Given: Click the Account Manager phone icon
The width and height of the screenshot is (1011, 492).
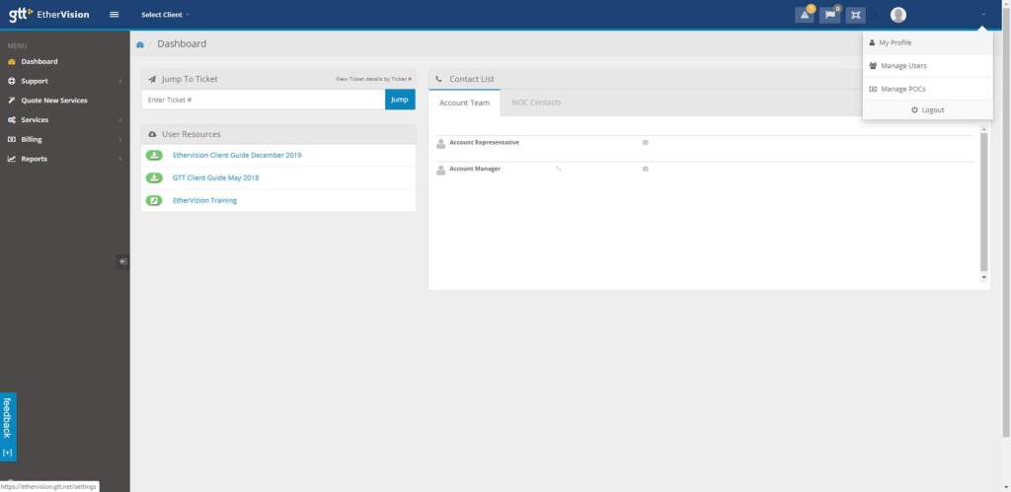Looking at the screenshot, I should coord(559,169).
